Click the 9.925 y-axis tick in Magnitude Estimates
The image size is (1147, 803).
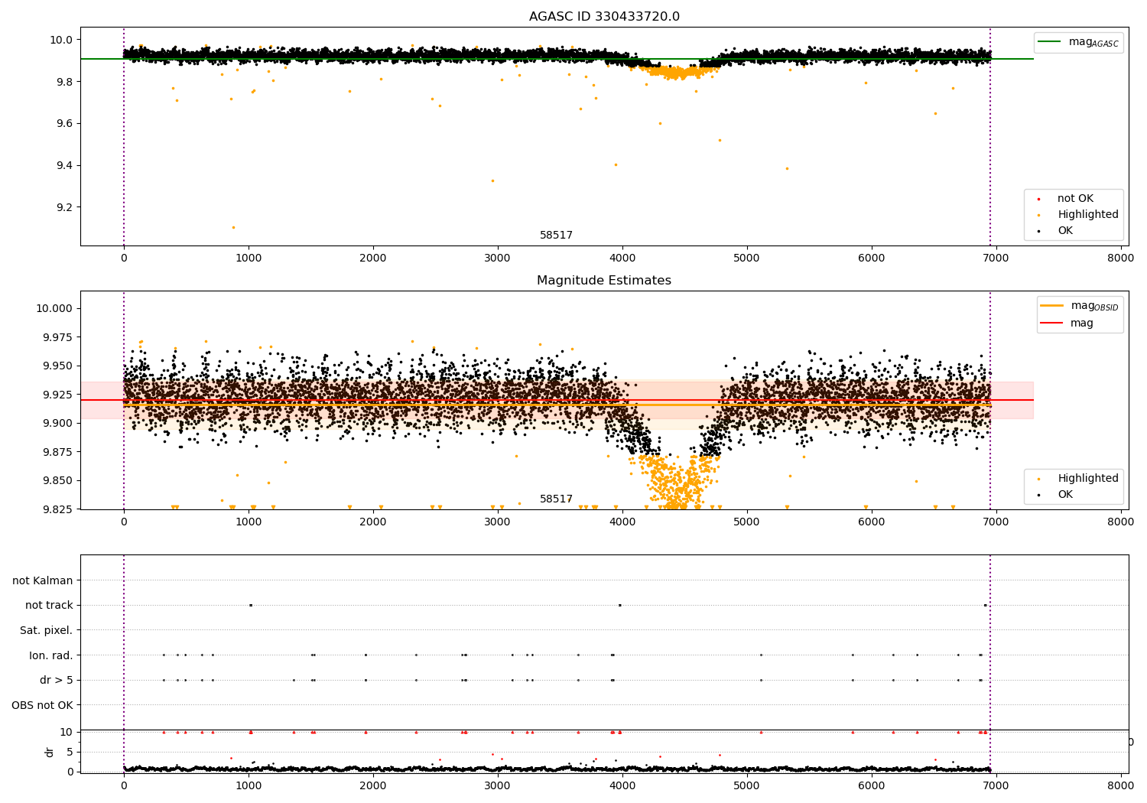pos(57,395)
